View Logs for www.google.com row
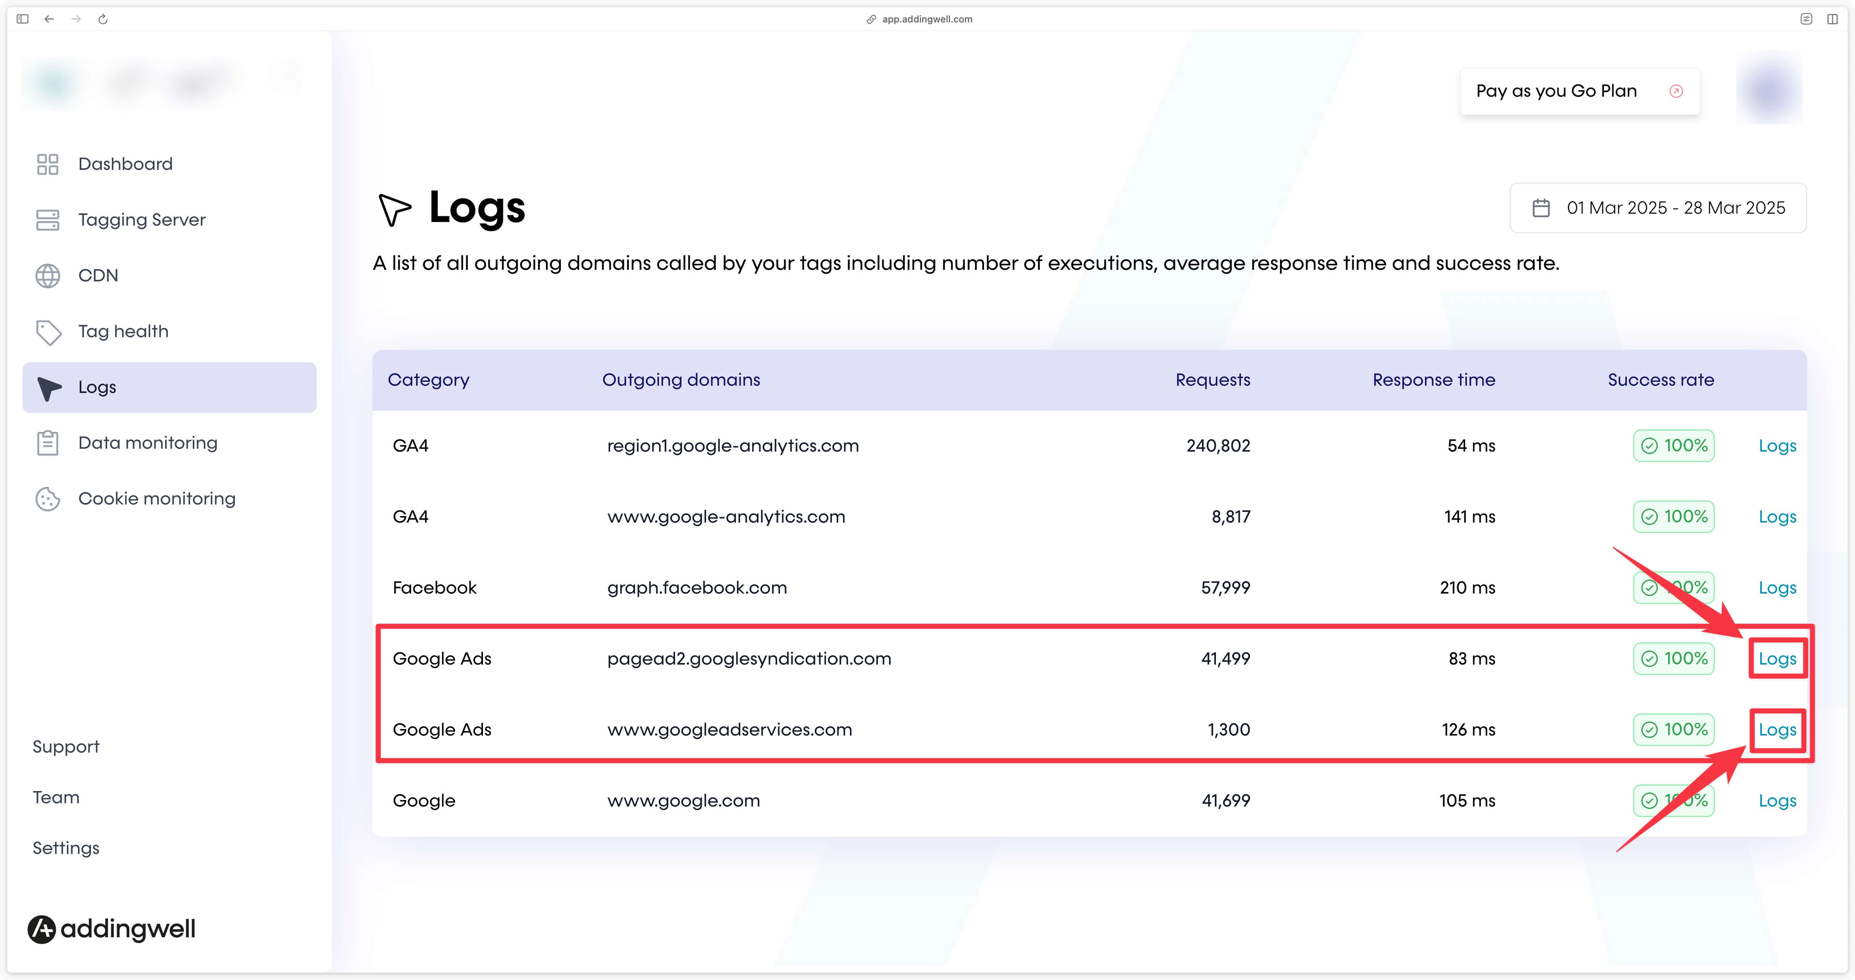1855x980 pixels. pyautogui.click(x=1776, y=801)
